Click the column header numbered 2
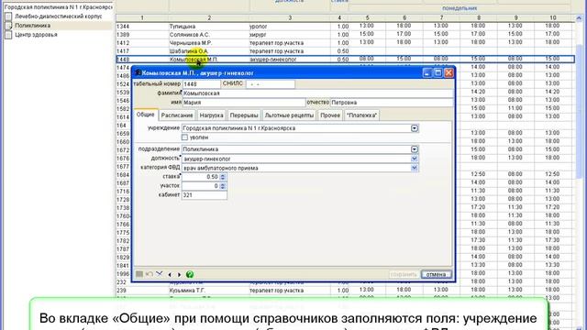 point(209,18)
